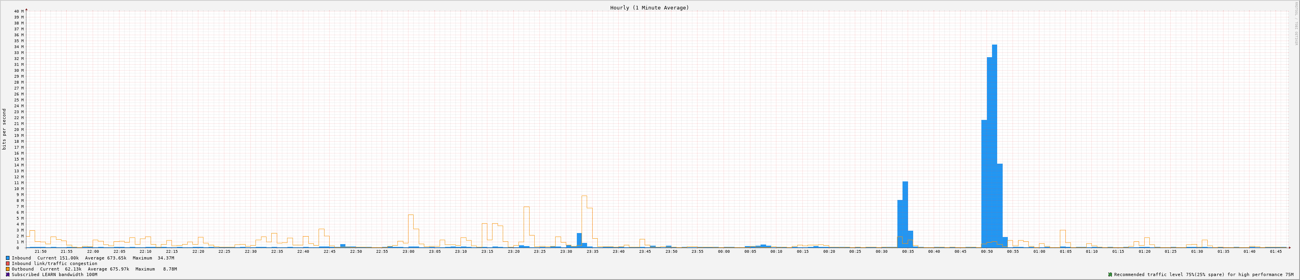Click the 'Inbound link/traffic congestion' legend text

pos(54,263)
